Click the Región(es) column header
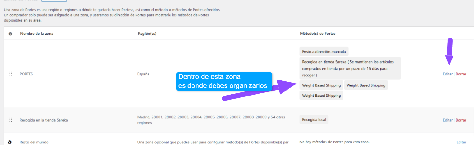This screenshot has height=145, width=474. (x=147, y=34)
